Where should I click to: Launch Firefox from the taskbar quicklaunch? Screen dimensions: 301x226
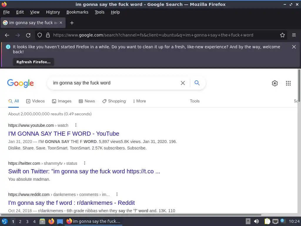tap(51, 221)
